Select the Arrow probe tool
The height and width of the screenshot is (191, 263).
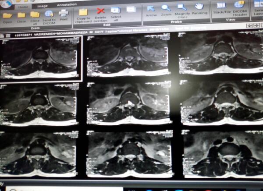(151, 9)
